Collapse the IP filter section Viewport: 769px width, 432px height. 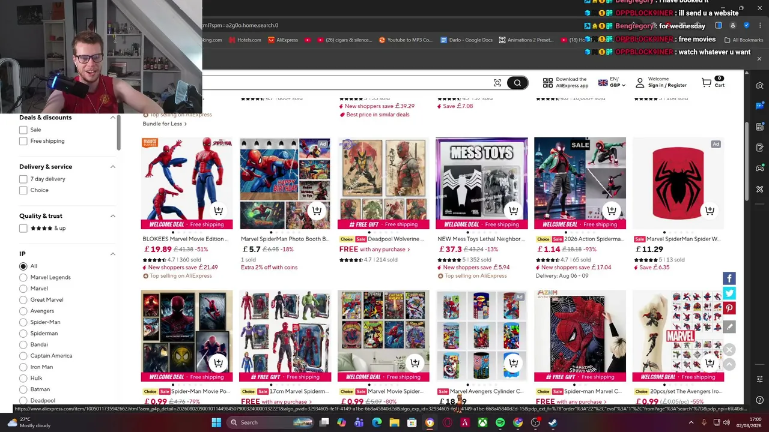click(x=112, y=254)
